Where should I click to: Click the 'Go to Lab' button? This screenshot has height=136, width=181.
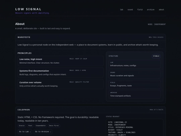[25, 132]
